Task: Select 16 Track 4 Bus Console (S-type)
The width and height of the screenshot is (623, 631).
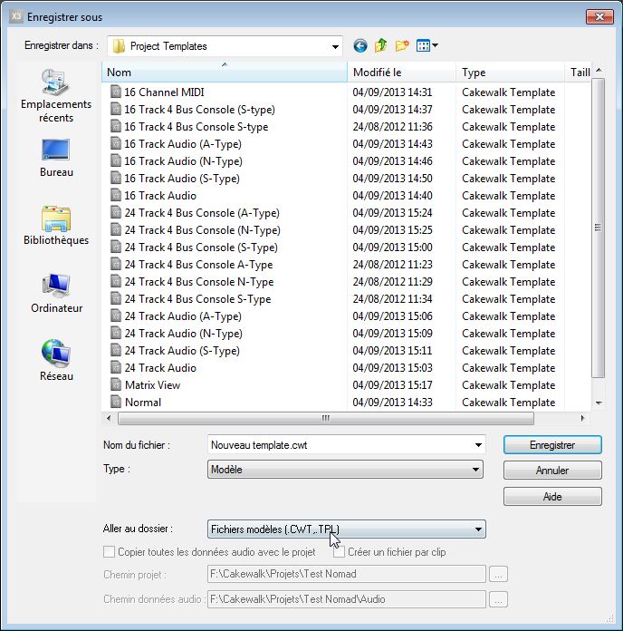Action: pyautogui.click(x=199, y=109)
